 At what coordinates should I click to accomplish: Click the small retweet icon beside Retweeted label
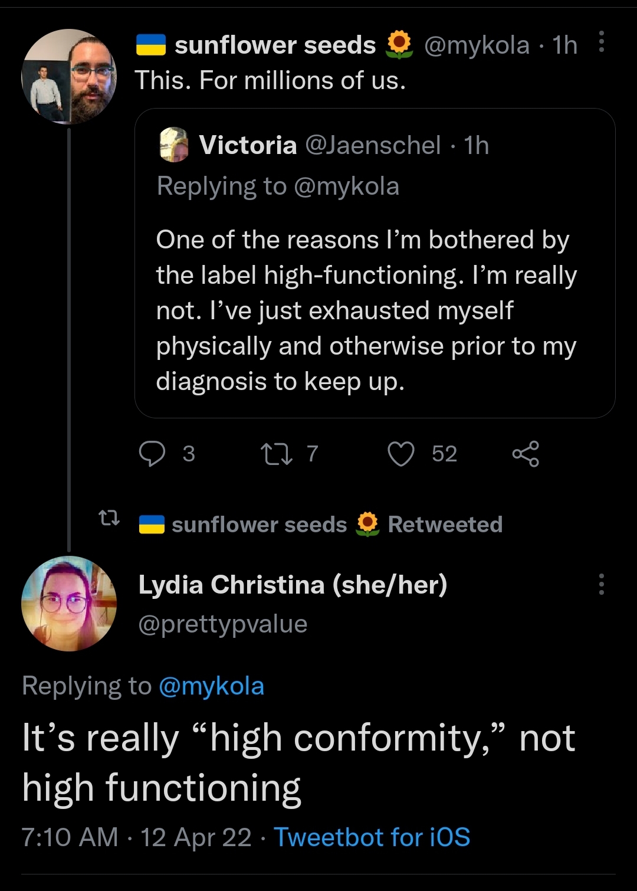point(109,519)
